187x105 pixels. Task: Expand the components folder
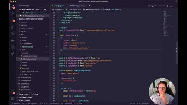coord(33,43)
